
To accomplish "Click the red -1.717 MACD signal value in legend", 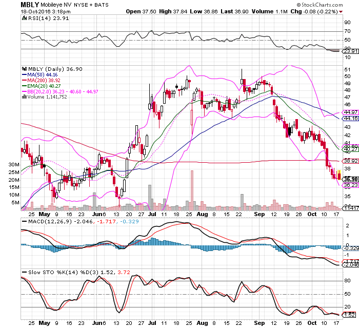I will (106, 221).
